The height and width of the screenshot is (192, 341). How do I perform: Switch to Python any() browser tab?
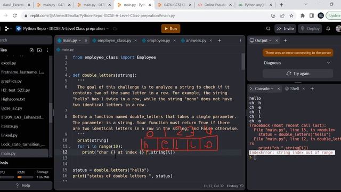pyautogui.click(x=255, y=5)
